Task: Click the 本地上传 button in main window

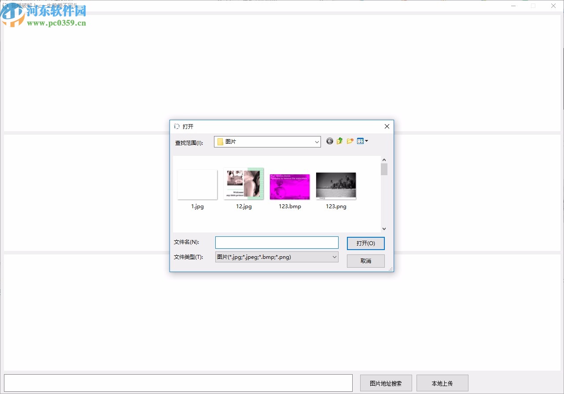Action: click(x=442, y=383)
